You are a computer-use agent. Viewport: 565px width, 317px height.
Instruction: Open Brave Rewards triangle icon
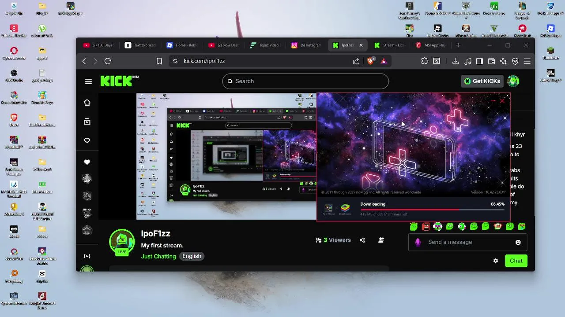(x=384, y=61)
